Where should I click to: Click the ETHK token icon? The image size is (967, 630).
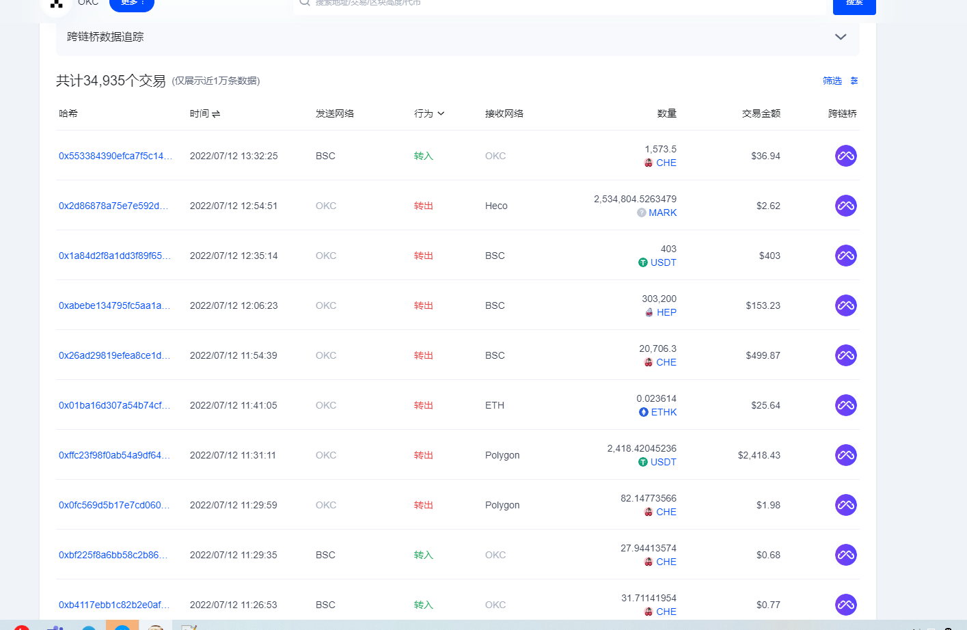click(x=643, y=412)
